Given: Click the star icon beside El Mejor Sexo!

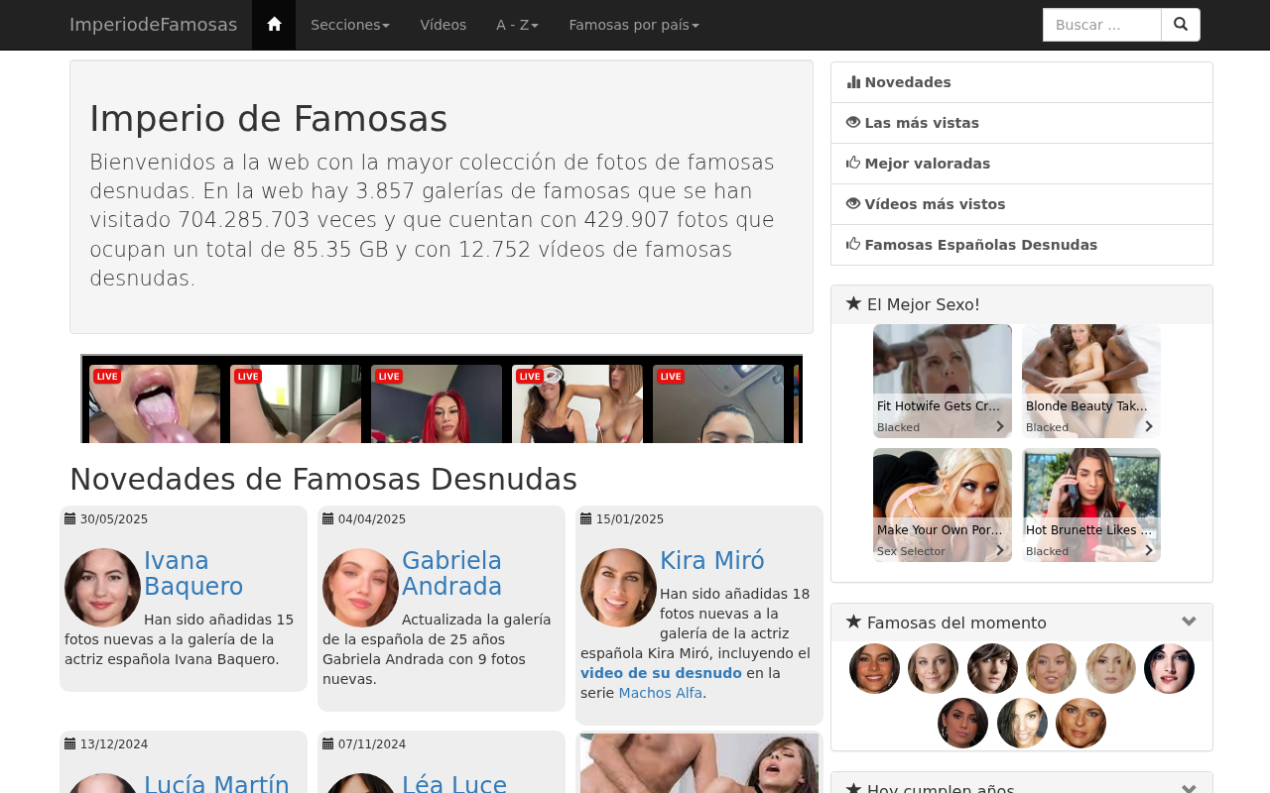Looking at the screenshot, I should (853, 303).
